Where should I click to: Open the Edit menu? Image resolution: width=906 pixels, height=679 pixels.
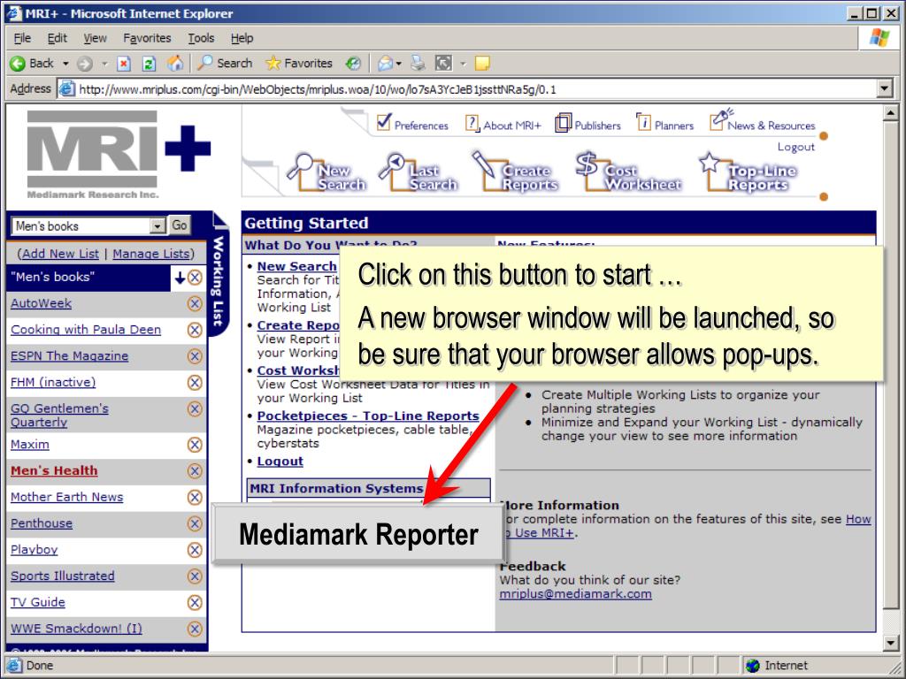[x=58, y=38]
